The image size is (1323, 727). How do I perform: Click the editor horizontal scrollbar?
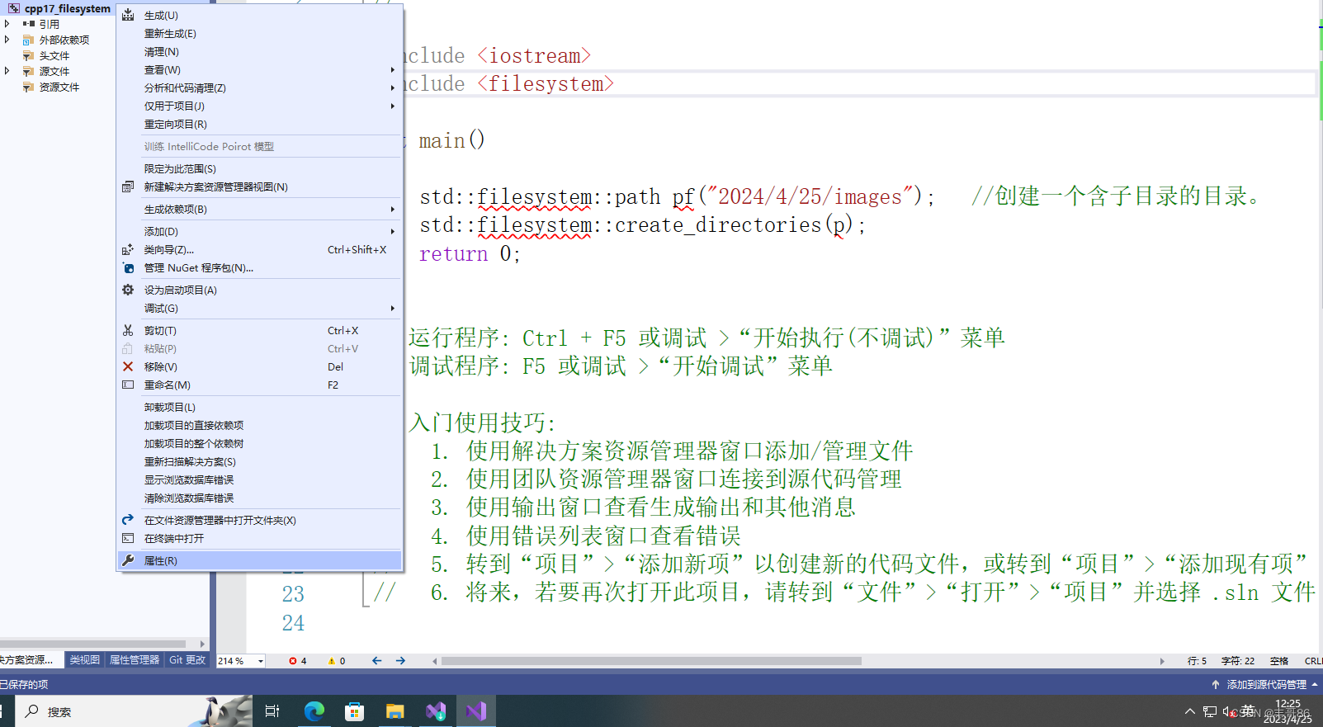tap(651, 661)
